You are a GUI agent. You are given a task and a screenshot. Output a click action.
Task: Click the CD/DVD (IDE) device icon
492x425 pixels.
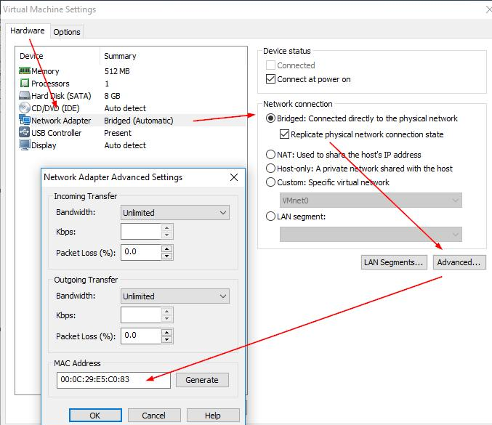[x=25, y=108]
